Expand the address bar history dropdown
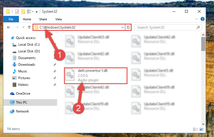The image size is (214, 137). [122, 28]
